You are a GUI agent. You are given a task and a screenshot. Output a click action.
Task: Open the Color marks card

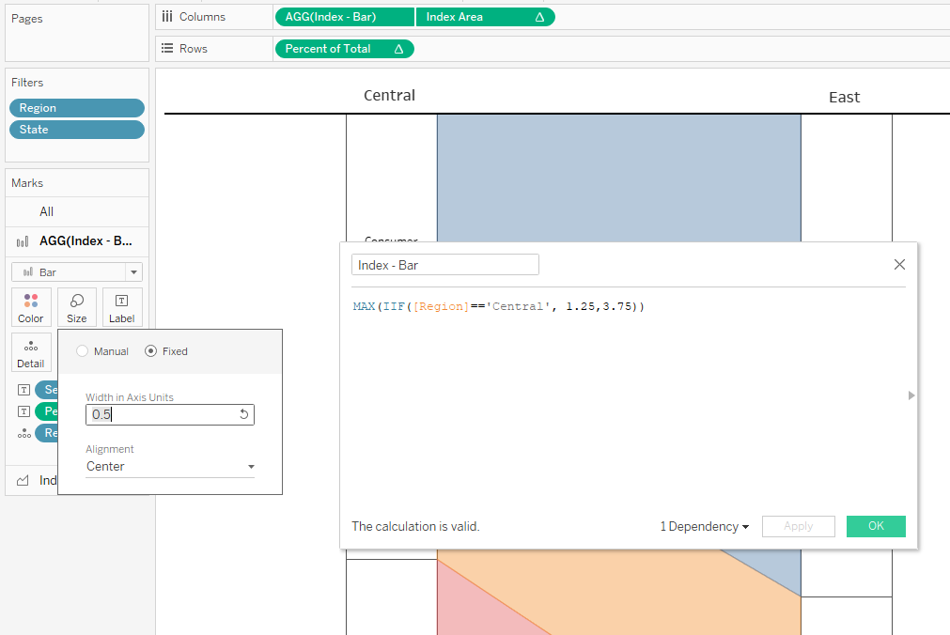click(x=31, y=308)
